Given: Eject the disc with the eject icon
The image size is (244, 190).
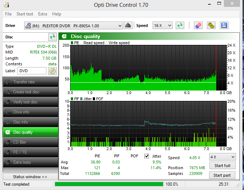Looking at the screenshot, I should pos(128,26).
